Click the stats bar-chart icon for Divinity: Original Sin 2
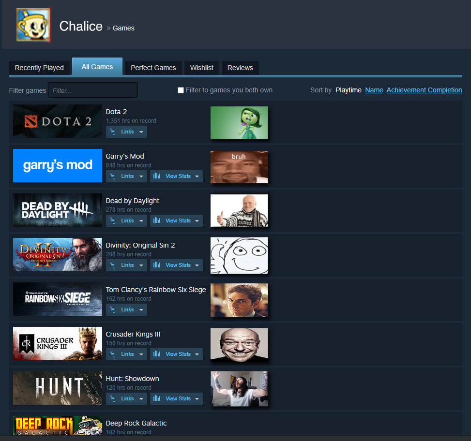The width and height of the screenshot is (471, 441). point(157,265)
